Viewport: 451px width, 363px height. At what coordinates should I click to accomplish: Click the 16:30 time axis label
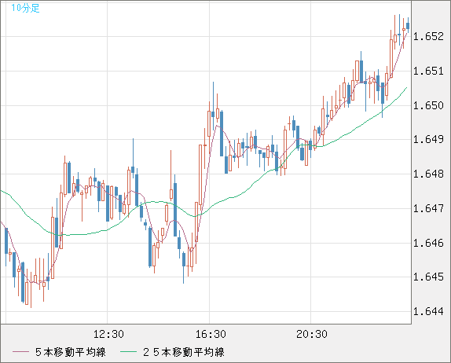click(x=211, y=334)
